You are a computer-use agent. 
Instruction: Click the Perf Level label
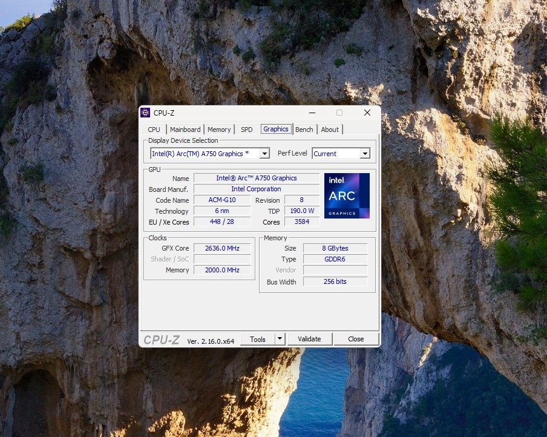click(292, 153)
